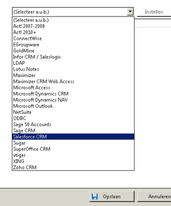Image resolution: width=171 pixels, height=206 pixels.
Task: Select Microsoft Dynamics CRM
Action: point(73,94)
